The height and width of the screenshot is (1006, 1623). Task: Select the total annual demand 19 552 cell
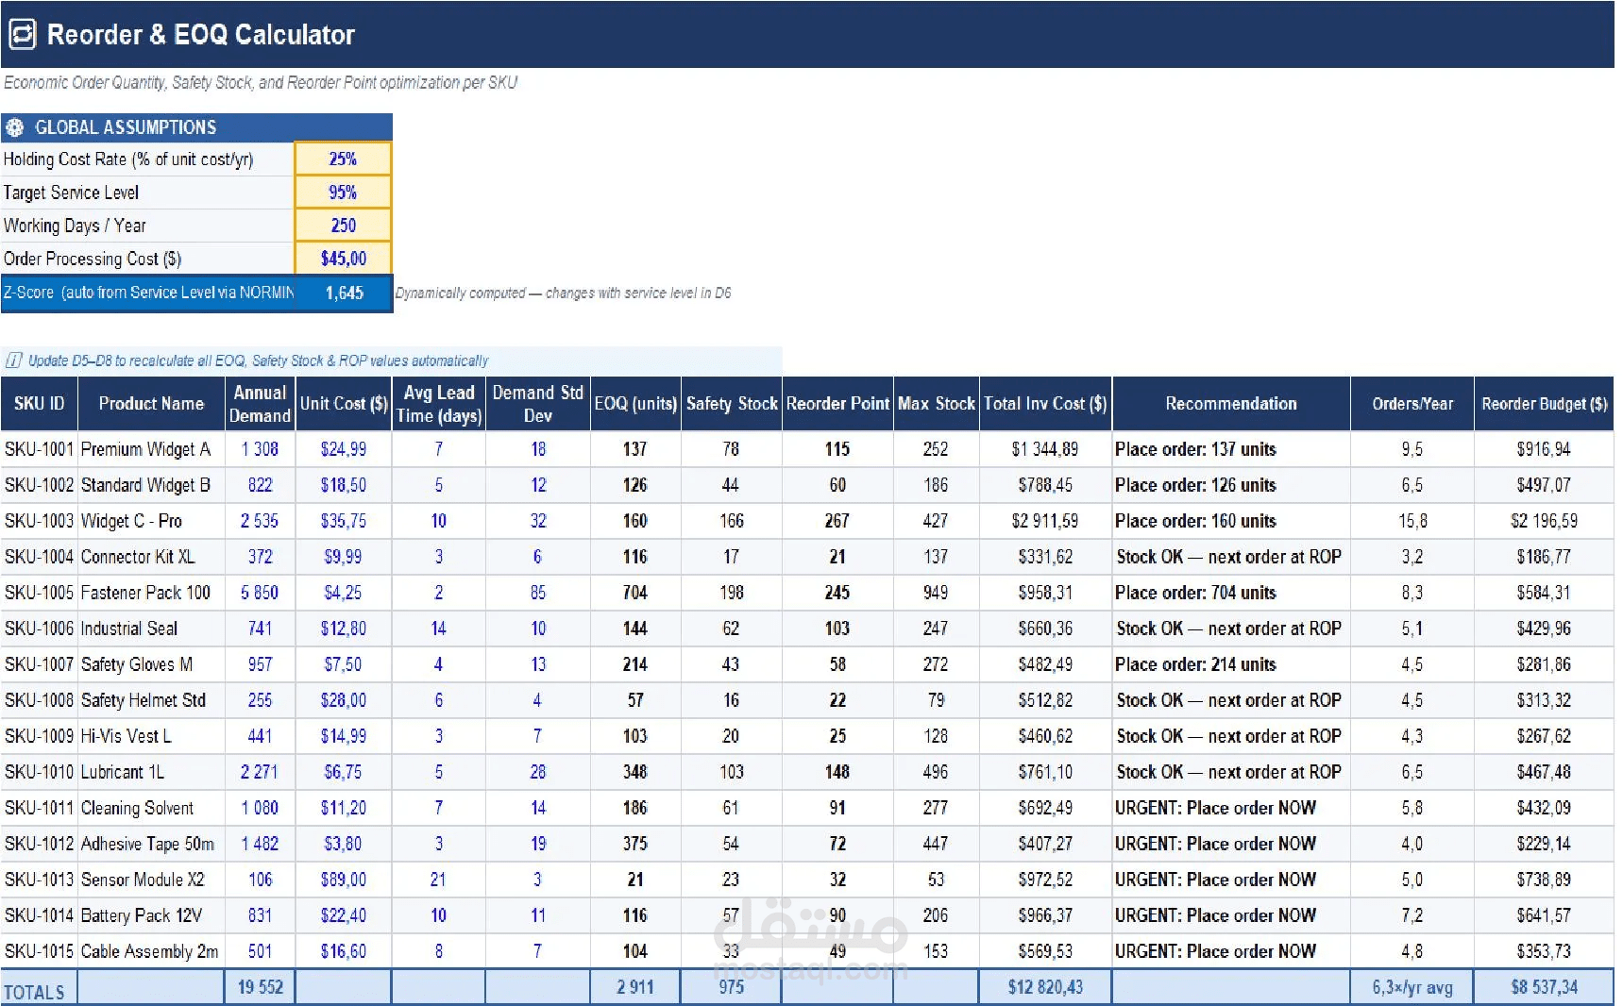coord(260,987)
